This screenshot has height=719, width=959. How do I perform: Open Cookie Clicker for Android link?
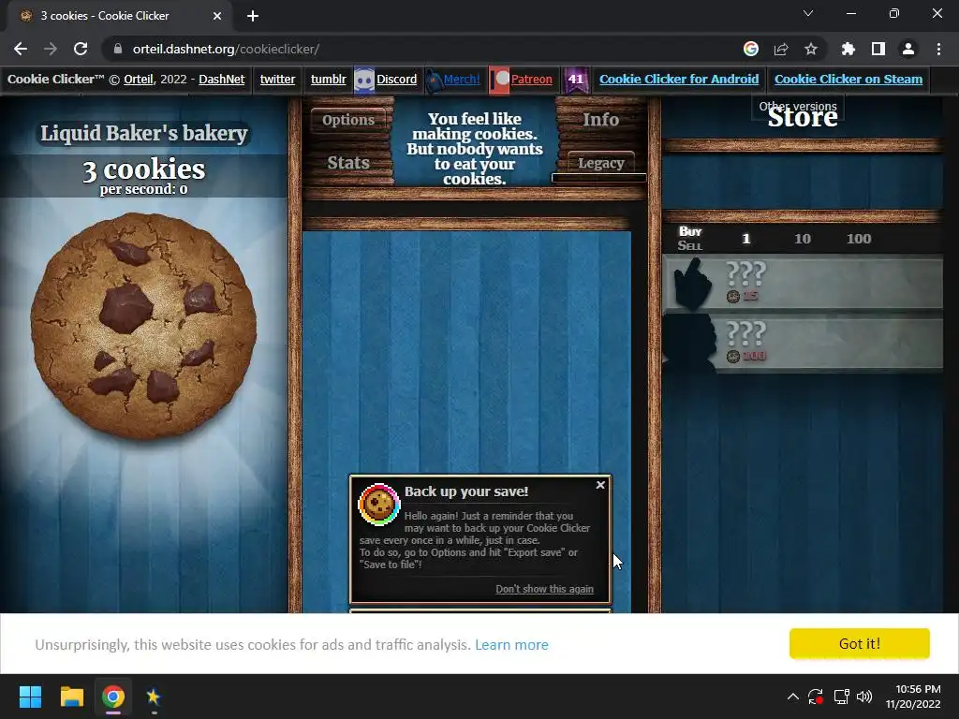679,79
